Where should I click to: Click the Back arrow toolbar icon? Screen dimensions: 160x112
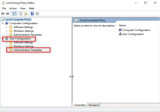click(x=3, y=14)
